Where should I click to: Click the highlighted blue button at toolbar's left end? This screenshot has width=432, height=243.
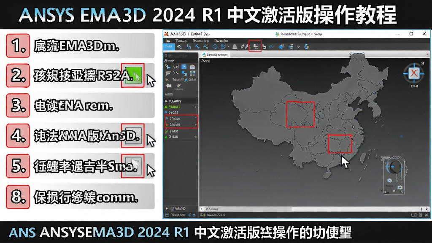coord(168,46)
